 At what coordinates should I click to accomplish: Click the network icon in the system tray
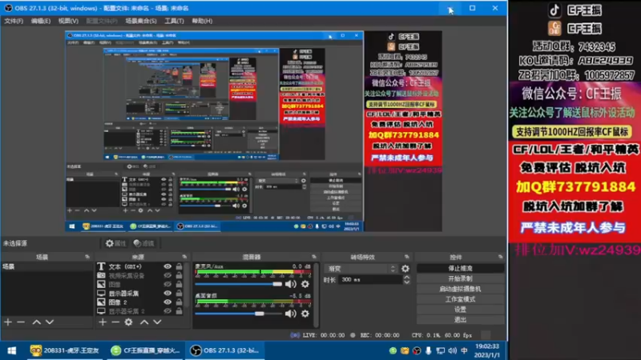(x=440, y=350)
